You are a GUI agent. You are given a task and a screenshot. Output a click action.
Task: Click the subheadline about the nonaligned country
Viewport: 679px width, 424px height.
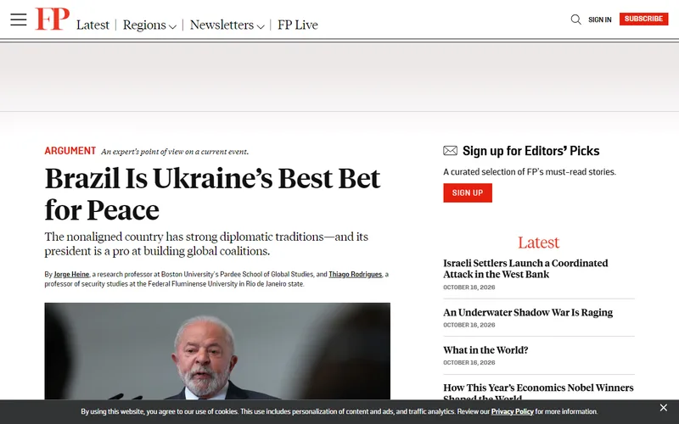[x=206, y=243]
